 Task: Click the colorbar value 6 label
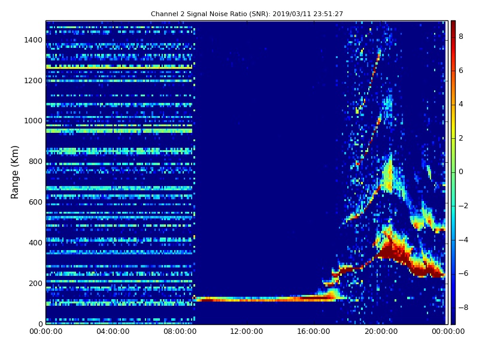[461, 71]
